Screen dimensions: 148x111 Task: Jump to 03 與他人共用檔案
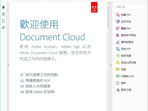coord(35,86)
